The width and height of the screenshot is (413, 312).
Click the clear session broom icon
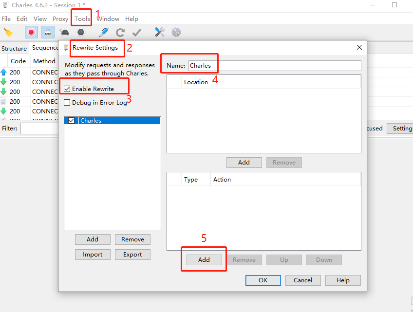[x=8, y=33]
